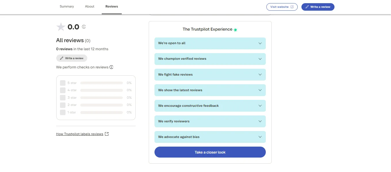
Task: Click the 5-star rating bar
Action: coord(101,83)
